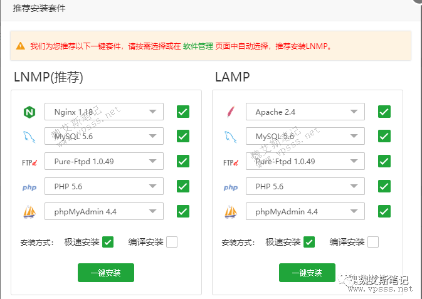Open Pure-Ftpd 1.0.49 dropdown in LNMP

coord(104,161)
